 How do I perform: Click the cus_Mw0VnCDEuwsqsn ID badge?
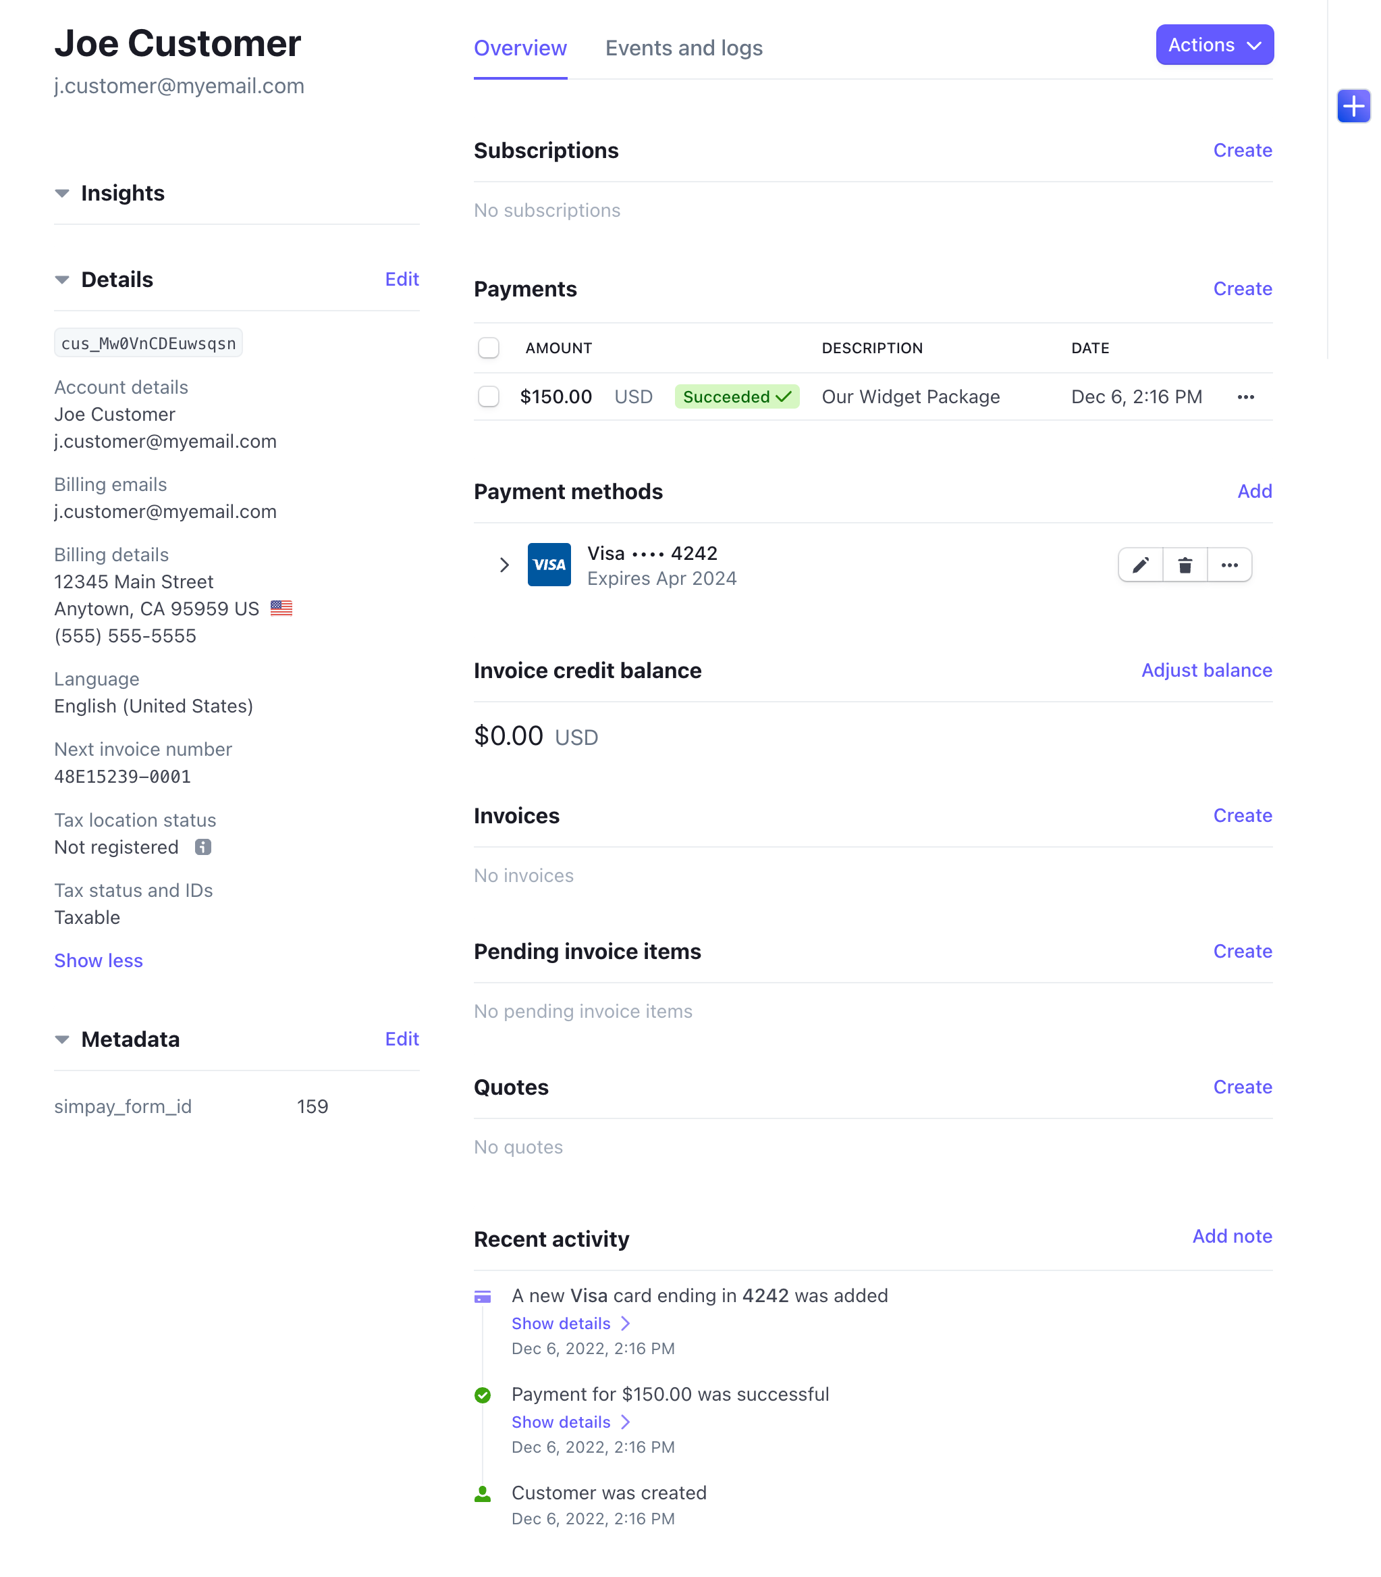coord(148,342)
